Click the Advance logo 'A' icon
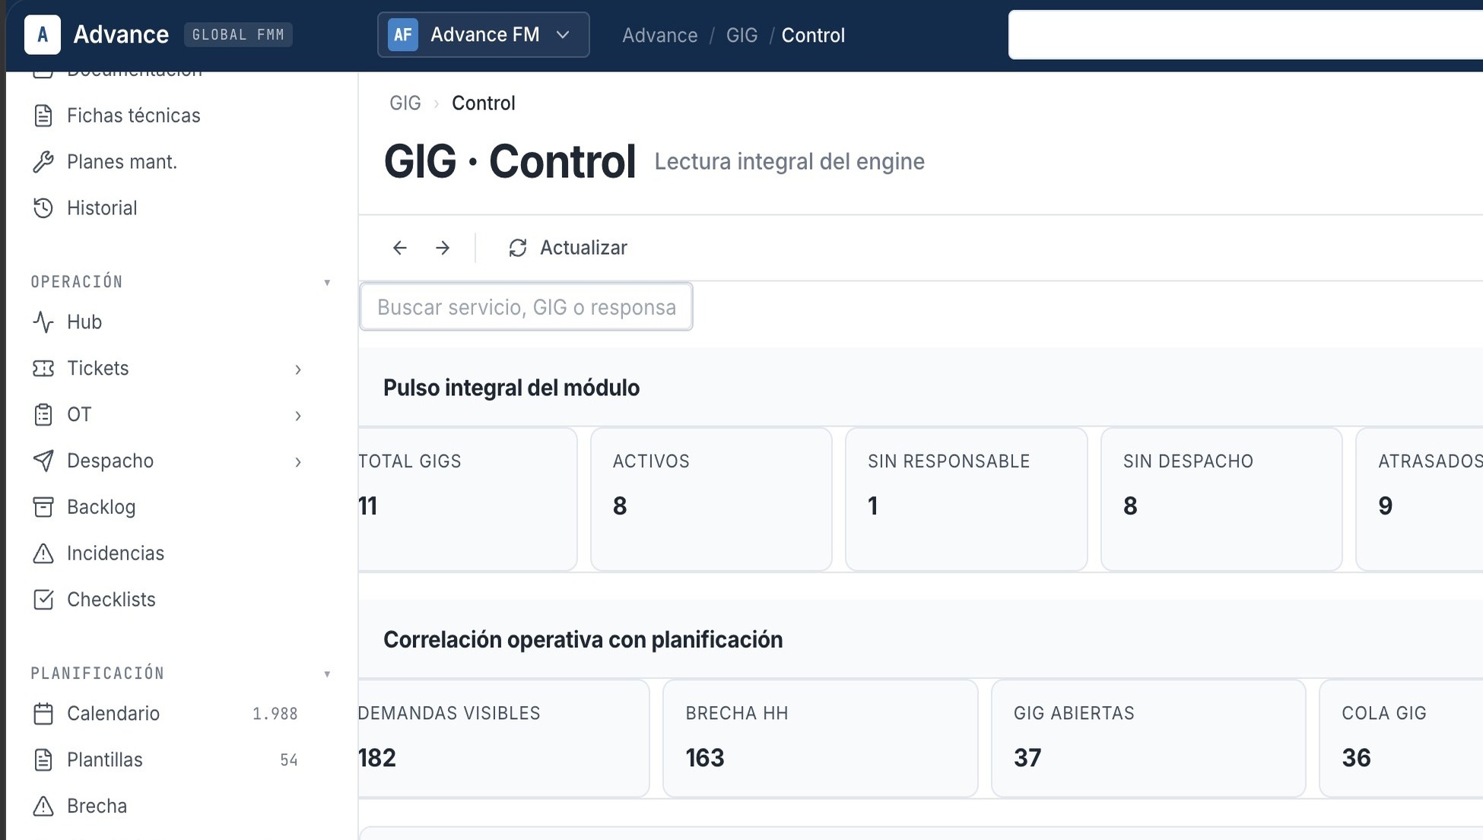This screenshot has height=840, width=1483. (43, 35)
